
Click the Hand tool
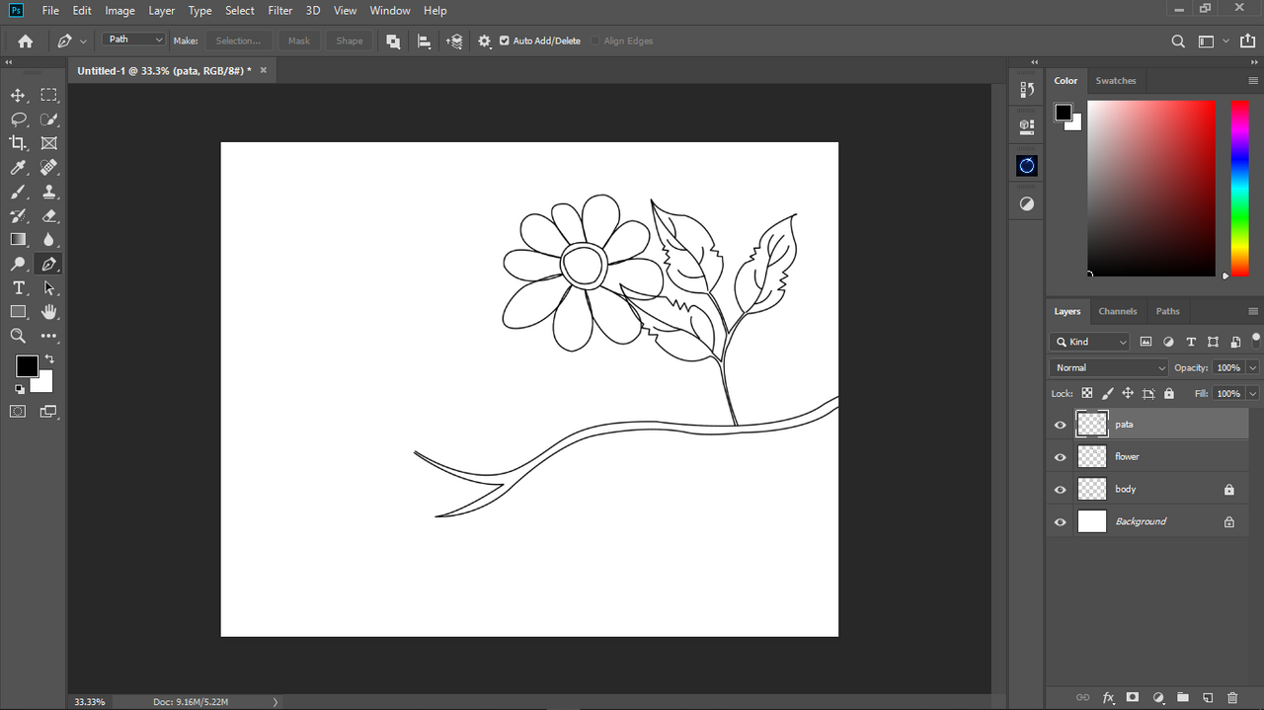(x=49, y=312)
